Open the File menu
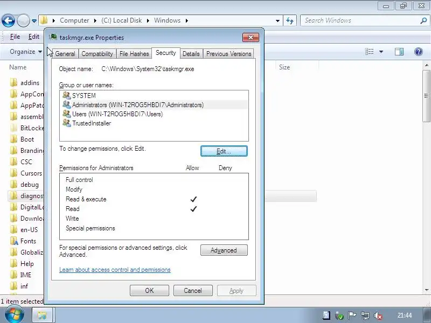 (15, 37)
